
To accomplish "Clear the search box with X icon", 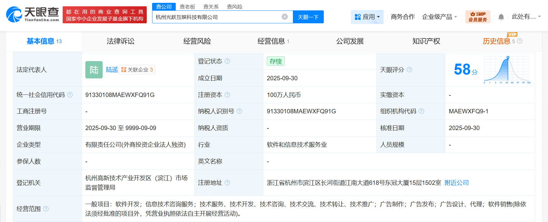I will [285, 17].
